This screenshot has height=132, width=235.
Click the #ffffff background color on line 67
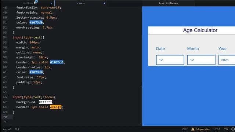46,102
